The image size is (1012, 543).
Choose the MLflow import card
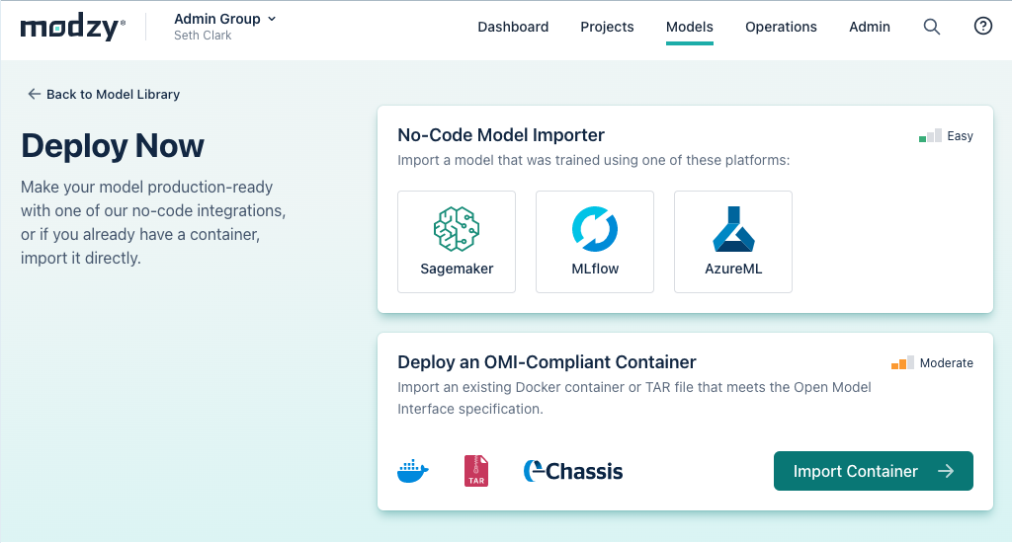[595, 242]
